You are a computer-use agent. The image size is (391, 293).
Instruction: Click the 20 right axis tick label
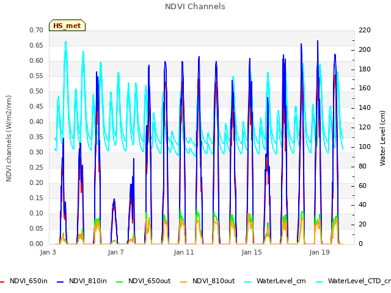(x=362, y=225)
